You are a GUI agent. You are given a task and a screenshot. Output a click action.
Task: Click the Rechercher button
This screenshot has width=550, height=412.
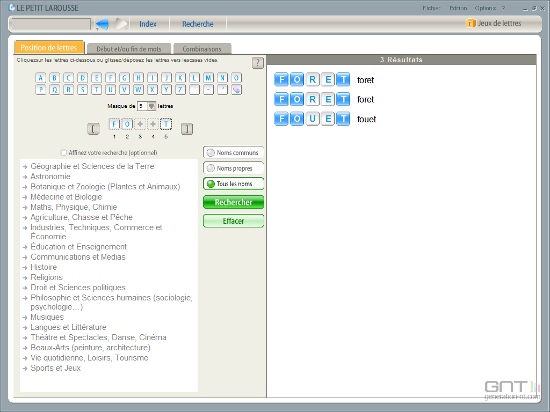point(233,202)
